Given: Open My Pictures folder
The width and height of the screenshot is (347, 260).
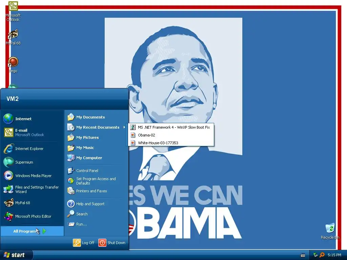Looking at the screenshot, I should (96, 137).
